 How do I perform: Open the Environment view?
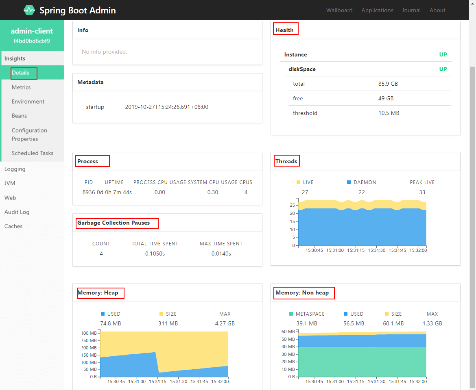[28, 101]
